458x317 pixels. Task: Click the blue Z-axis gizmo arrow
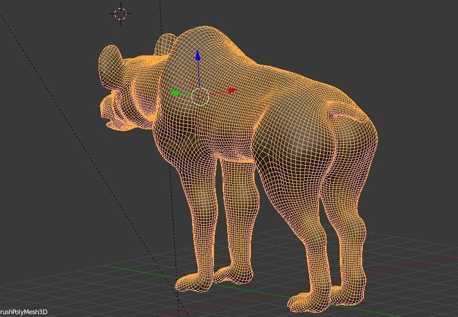point(198,55)
